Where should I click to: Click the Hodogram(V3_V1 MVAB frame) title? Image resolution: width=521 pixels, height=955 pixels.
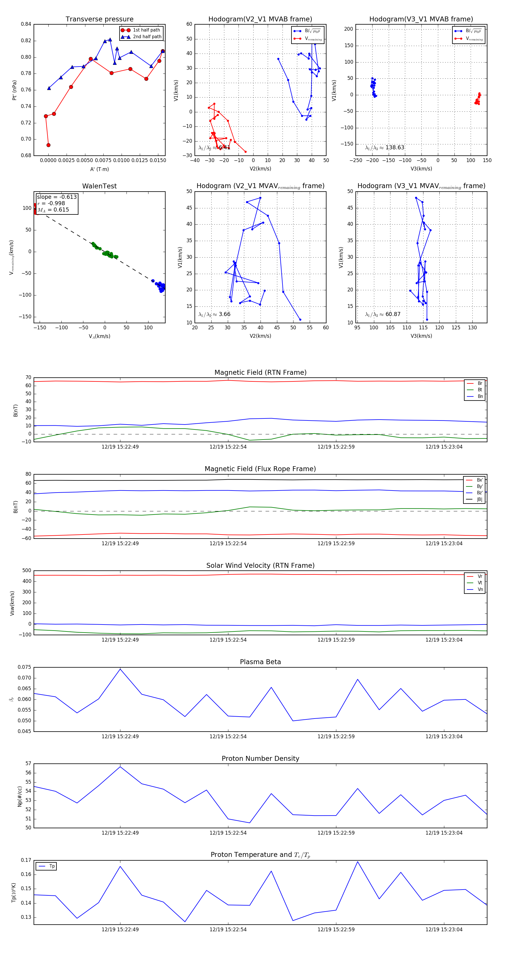421,19
